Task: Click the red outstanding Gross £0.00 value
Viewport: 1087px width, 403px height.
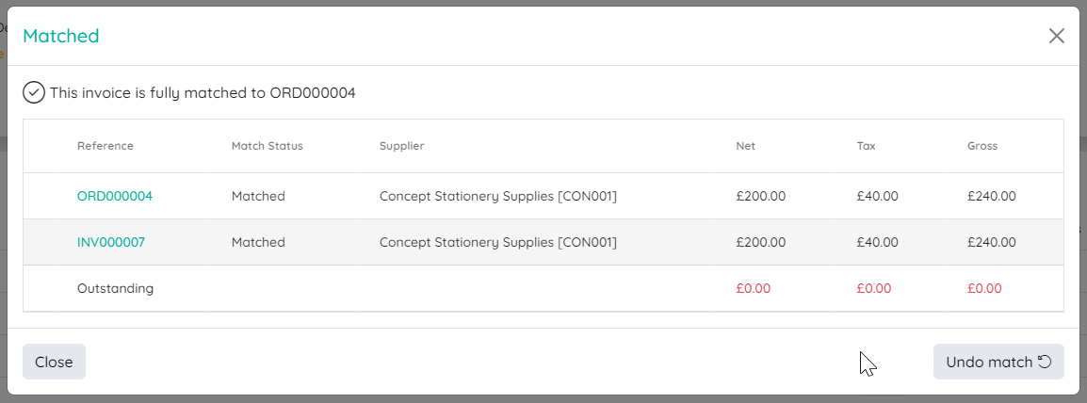Action: (x=984, y=288)
